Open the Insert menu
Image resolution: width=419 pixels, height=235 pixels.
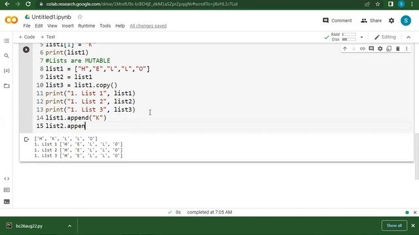(x=67, y=26)
